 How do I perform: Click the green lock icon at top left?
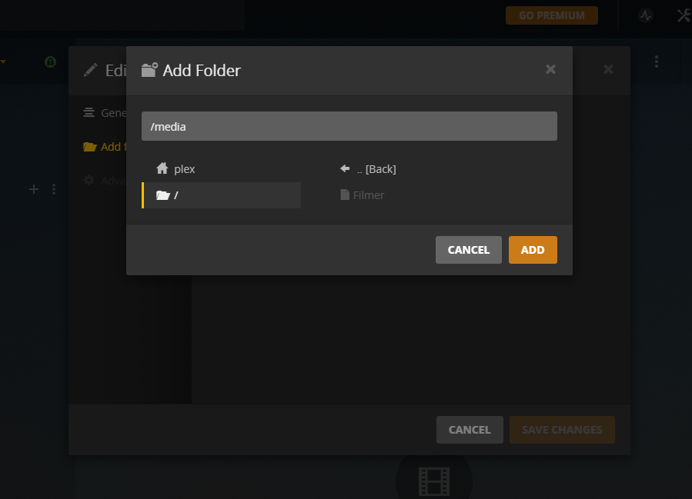tap(50, 62)
